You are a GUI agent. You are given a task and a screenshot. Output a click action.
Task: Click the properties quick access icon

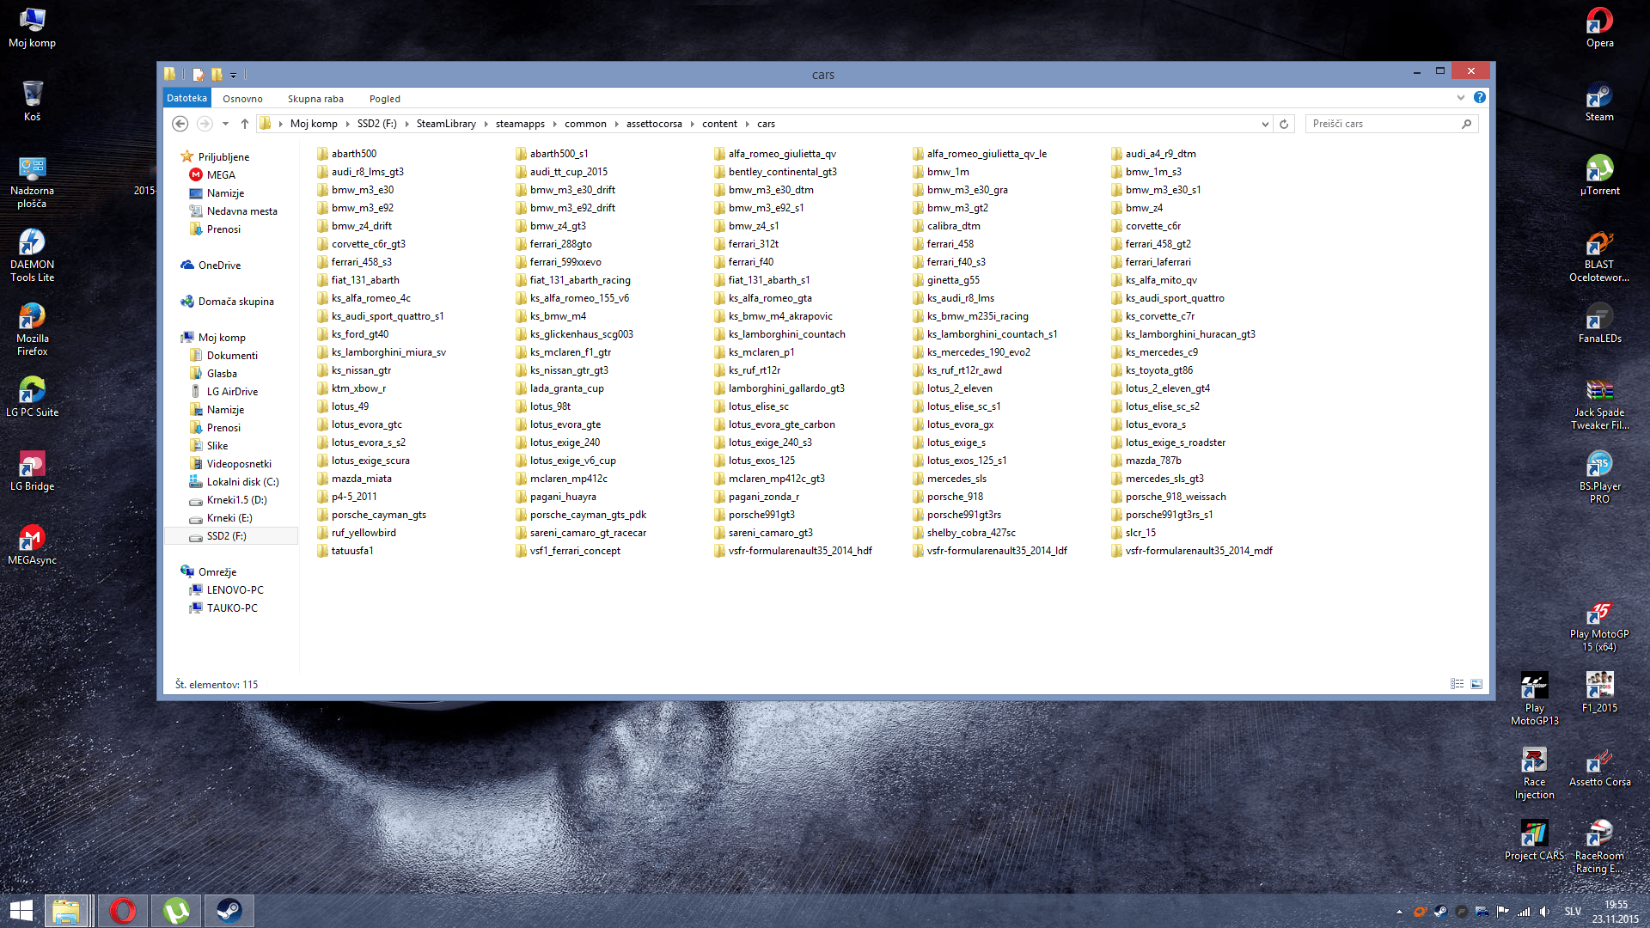(199, 75)
